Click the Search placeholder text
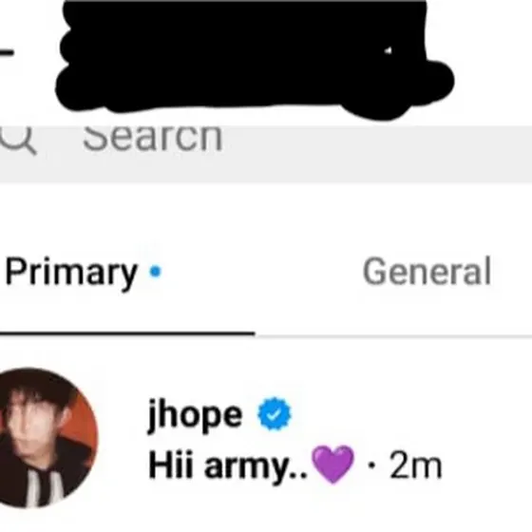This screenshot has width=532, height=532. pos(153,138)
